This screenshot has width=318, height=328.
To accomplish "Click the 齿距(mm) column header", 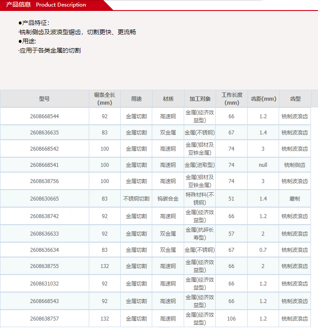I will pyautogui.click(x=263, y=99).
